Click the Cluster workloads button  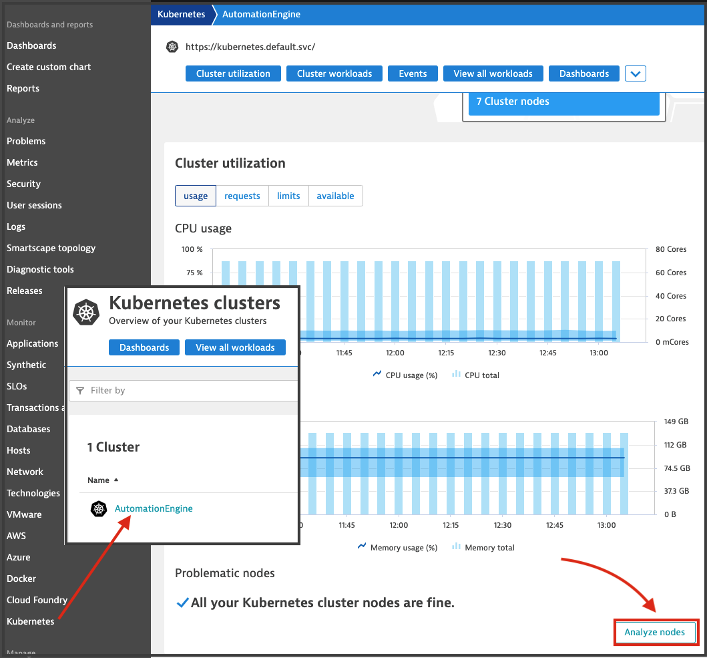[334, 73]
